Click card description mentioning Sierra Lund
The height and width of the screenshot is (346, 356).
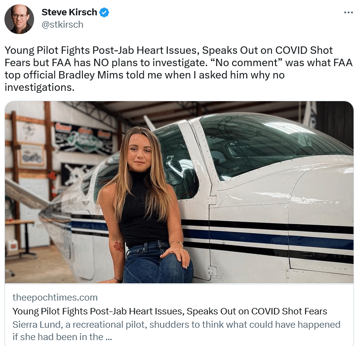pos(176,331)
